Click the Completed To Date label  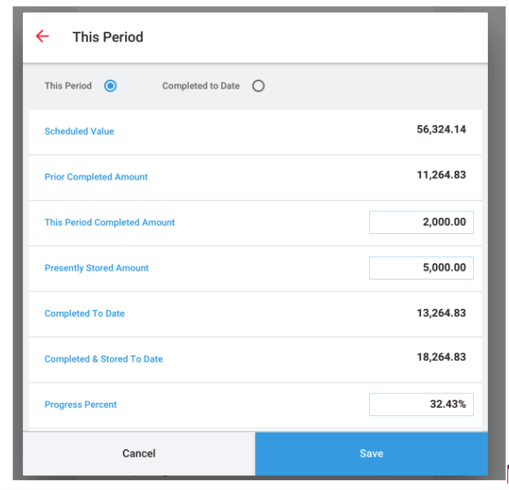[85, 314]
